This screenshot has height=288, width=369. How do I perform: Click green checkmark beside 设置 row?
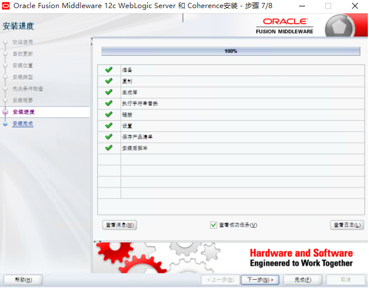pyautogui.click(x=109, y=125)
